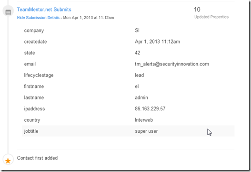Select the state property label

pos(30,53)
